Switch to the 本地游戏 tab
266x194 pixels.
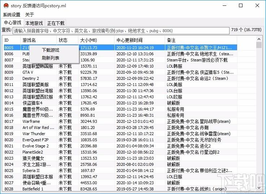coord(34,23)
